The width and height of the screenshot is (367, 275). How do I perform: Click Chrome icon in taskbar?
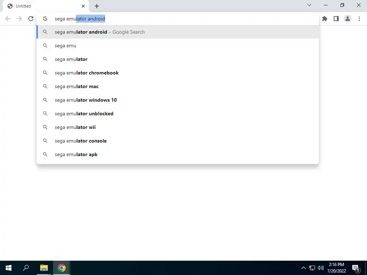coord(62,268)
